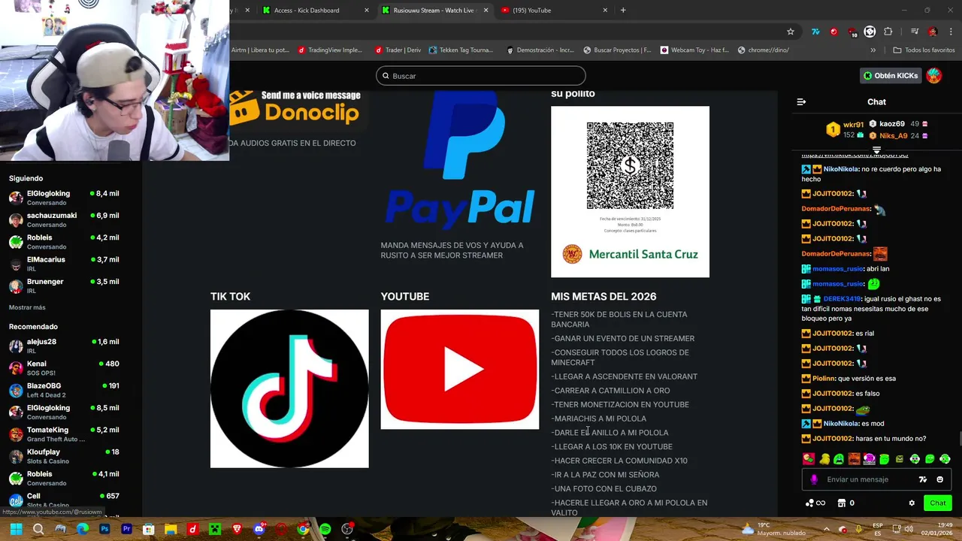
Task: Open the channel points infinity icon
Action: (x=815, y=503)
